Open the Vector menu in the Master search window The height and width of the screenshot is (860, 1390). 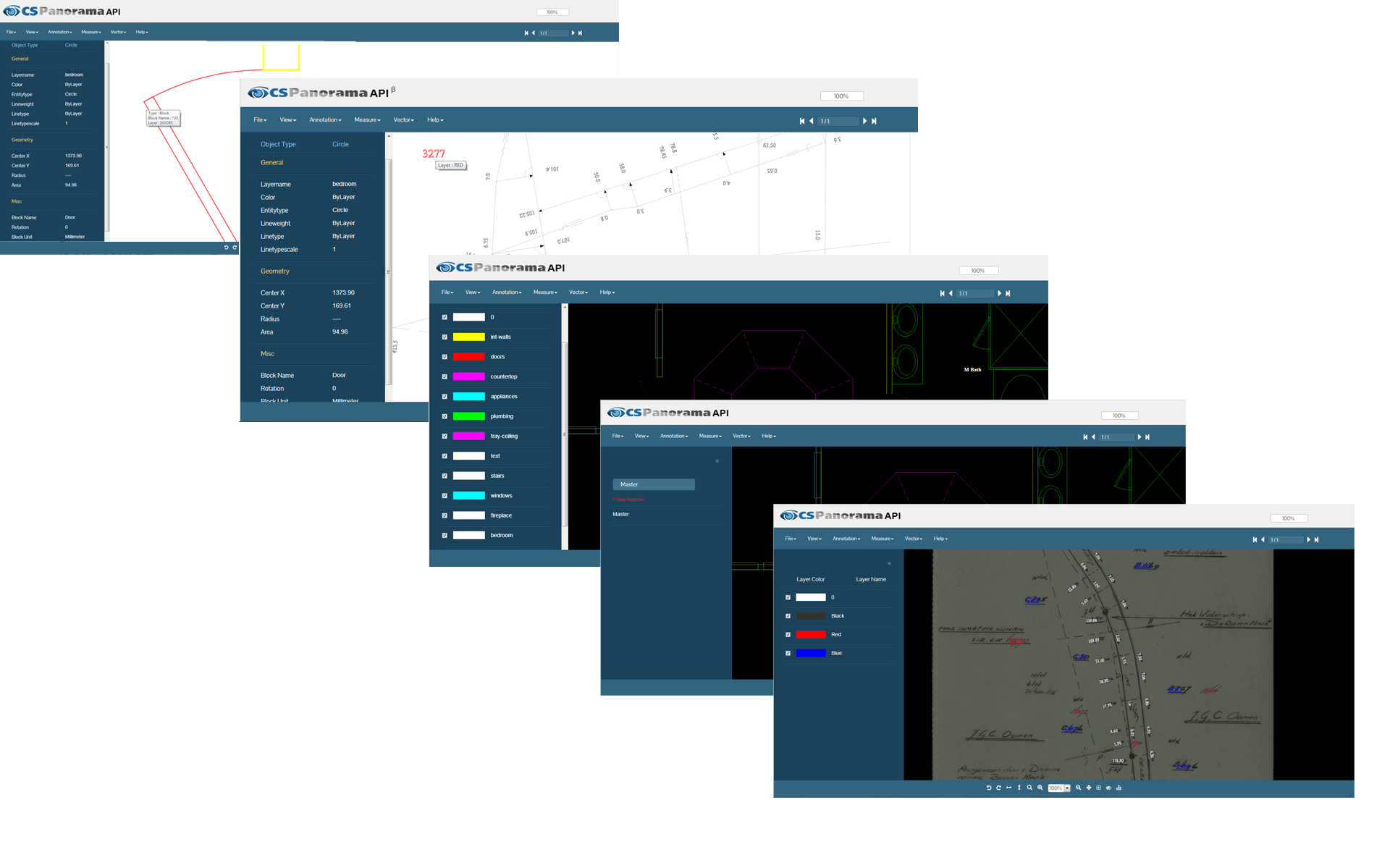click(x=741, y=436)
